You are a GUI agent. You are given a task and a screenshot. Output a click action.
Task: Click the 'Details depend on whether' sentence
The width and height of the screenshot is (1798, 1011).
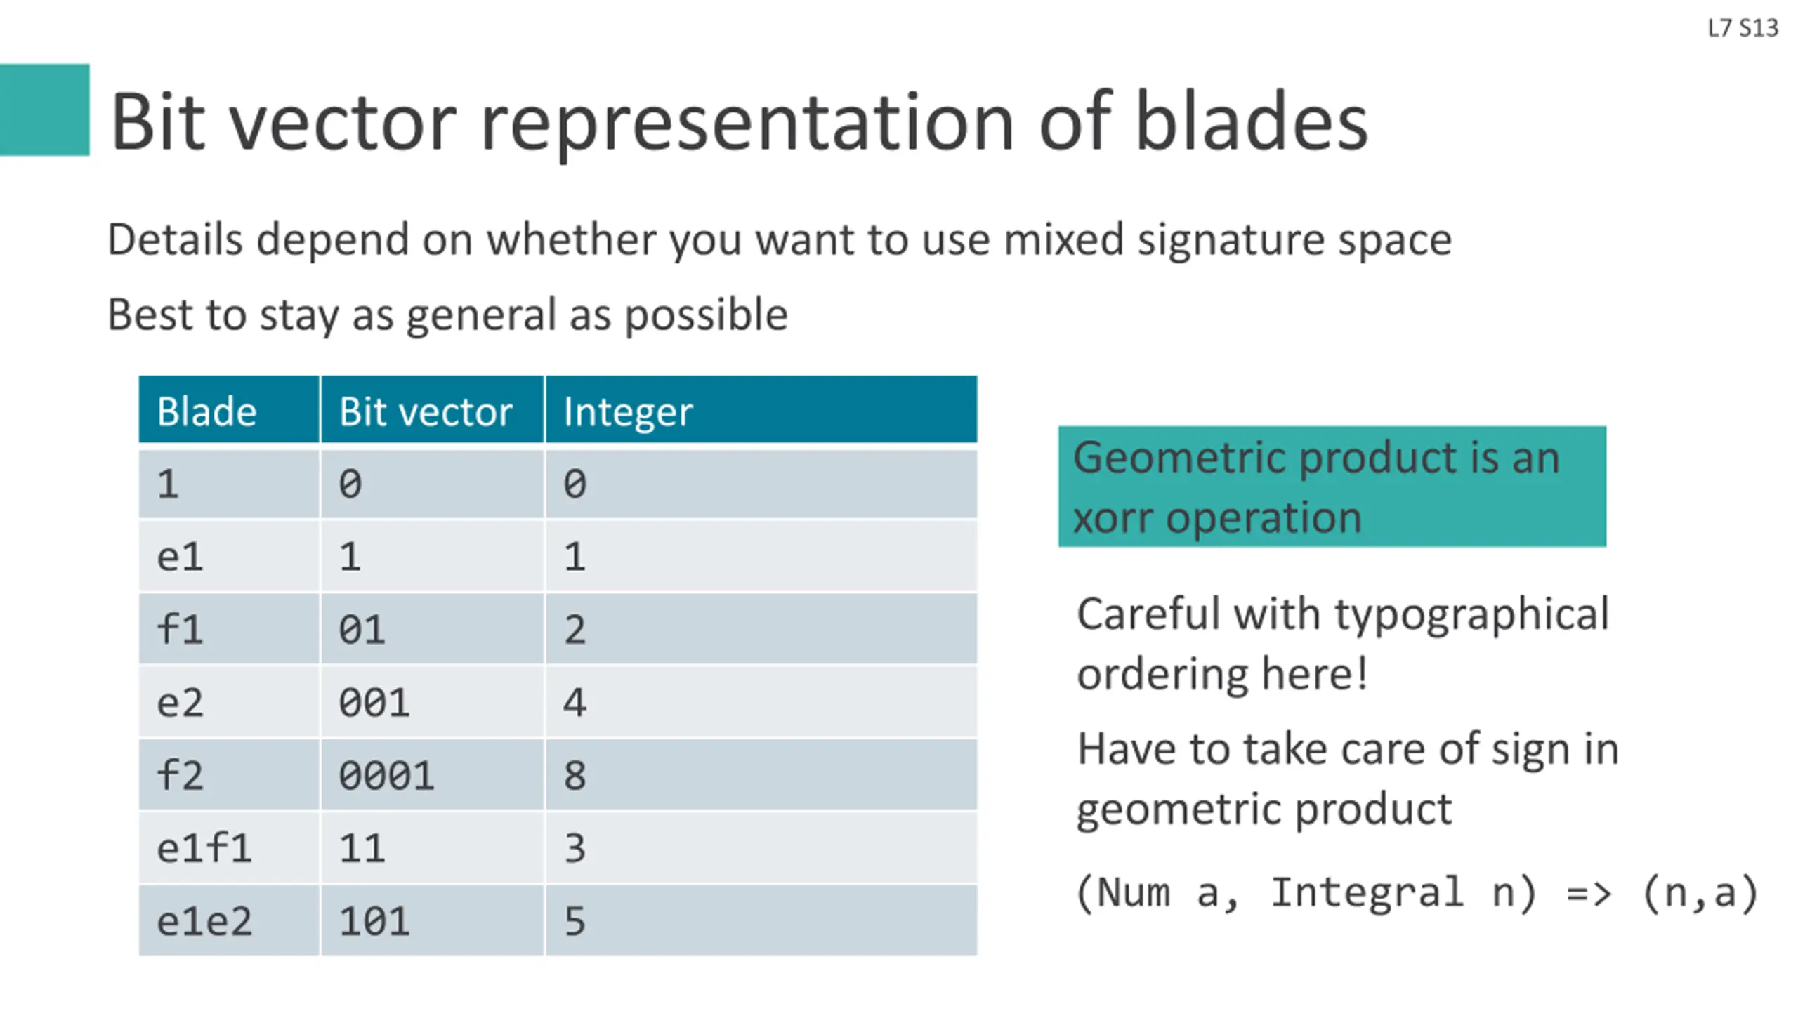click(x=780, y=240)
